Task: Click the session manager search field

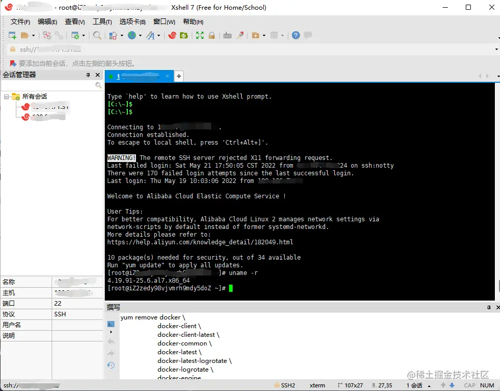Action: (x=52, y=85)
